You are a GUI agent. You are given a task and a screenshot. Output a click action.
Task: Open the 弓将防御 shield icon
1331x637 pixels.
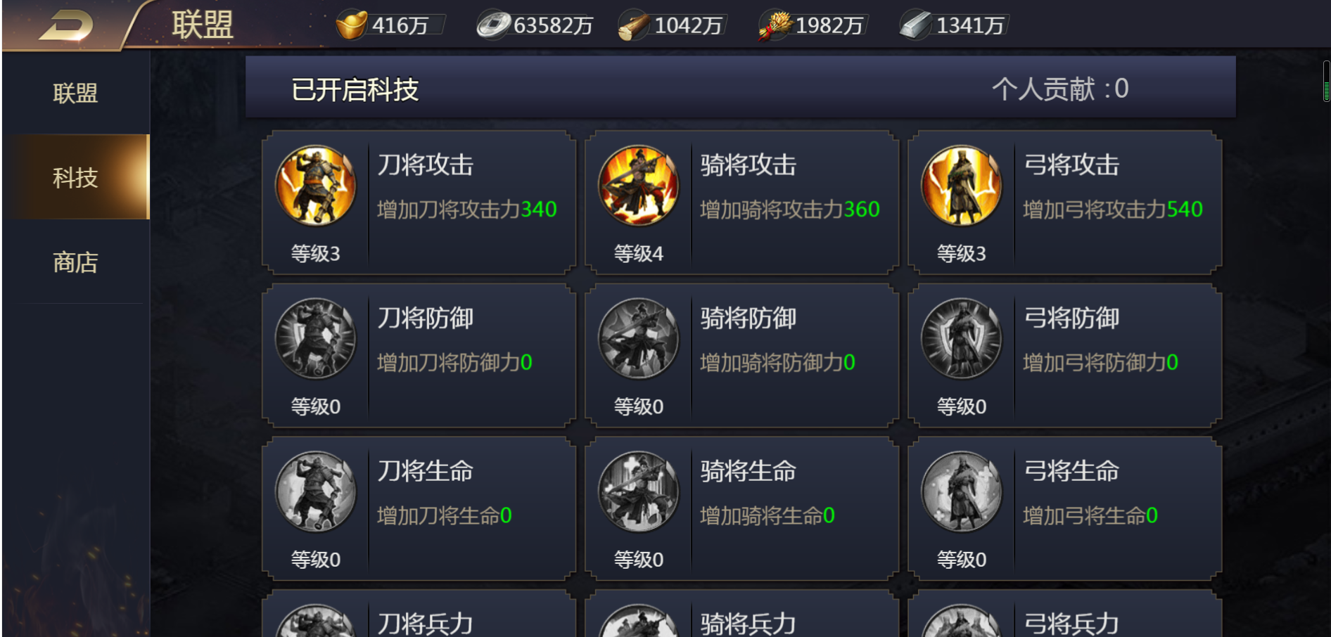(961, 339)
